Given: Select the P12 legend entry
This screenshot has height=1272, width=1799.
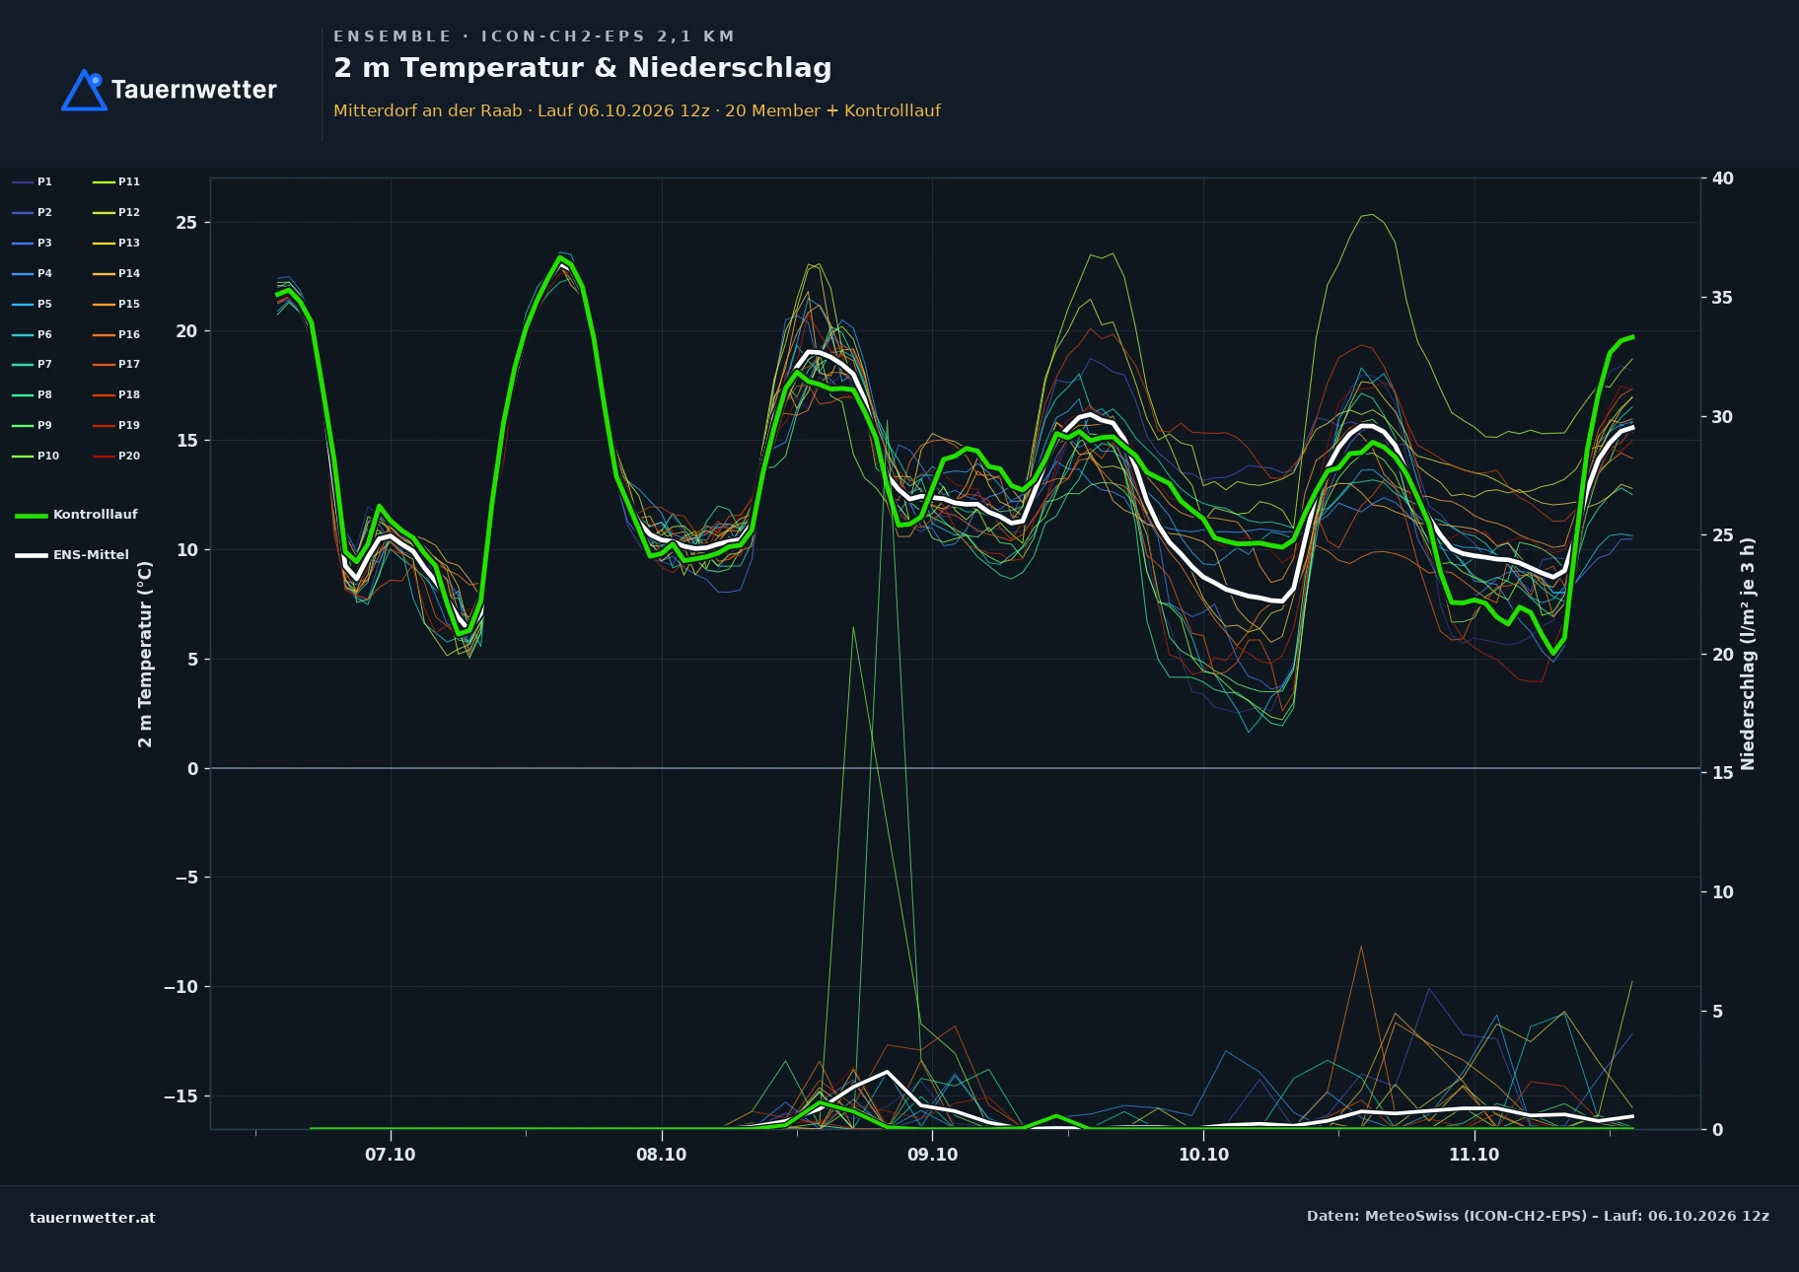Looking at the screenshot, I should [116, 212].
